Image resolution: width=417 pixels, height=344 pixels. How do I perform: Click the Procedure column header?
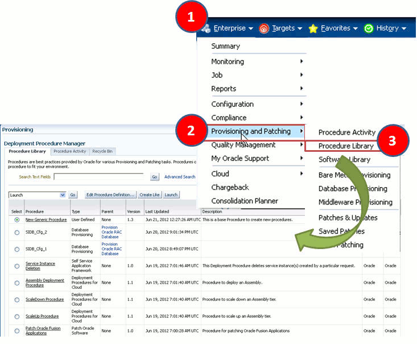35,212
